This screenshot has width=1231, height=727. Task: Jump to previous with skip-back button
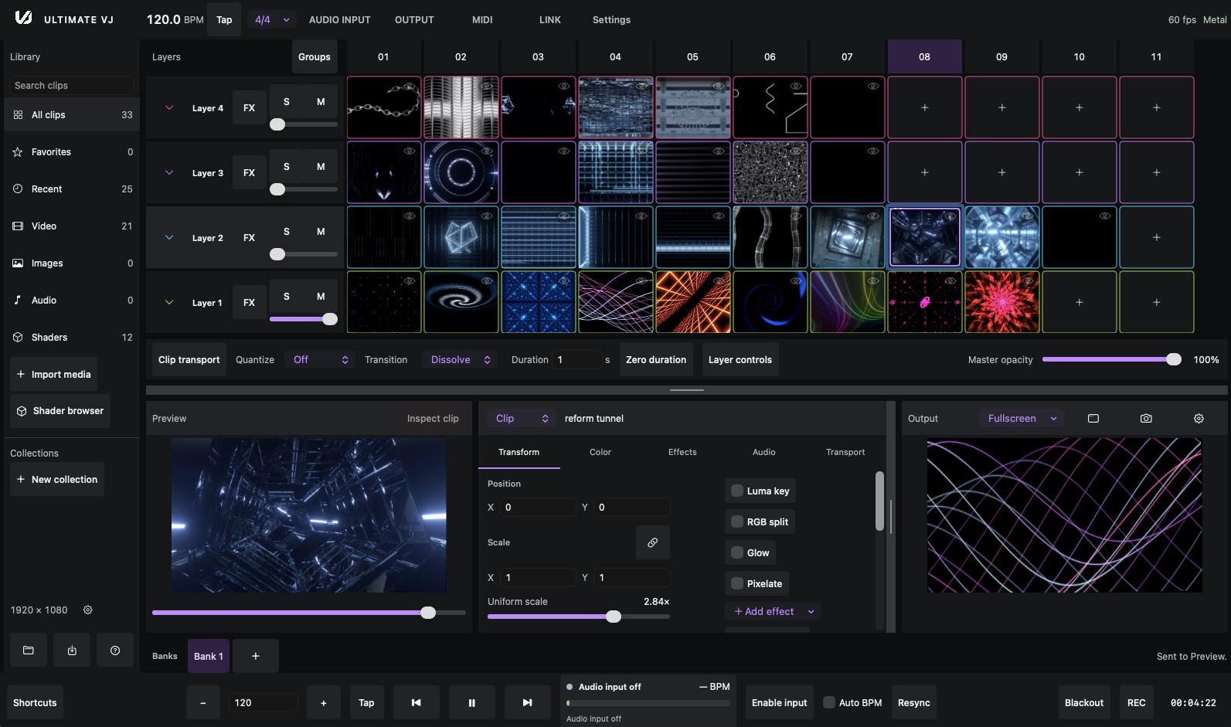pyautogui.click(x=417, y=703)
